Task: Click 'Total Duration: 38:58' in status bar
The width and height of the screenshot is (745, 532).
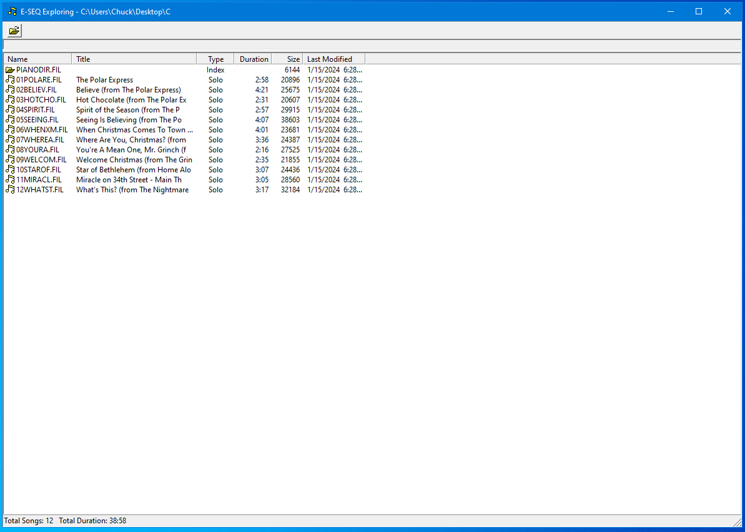Action: 92,521
